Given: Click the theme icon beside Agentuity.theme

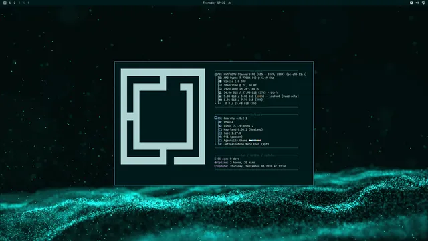Looking at the screenshot, I should (220, 141).
